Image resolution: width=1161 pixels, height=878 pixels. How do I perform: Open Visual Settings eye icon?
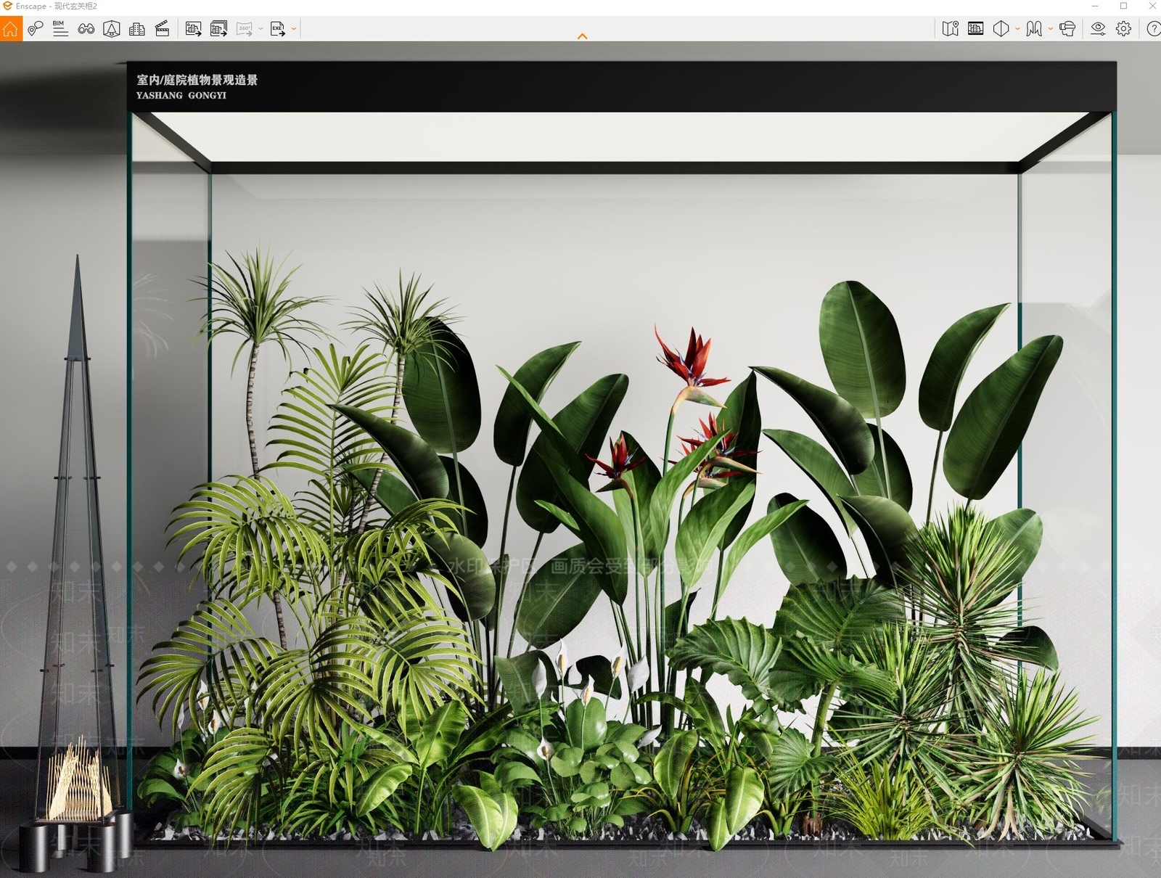click(x=1099, y=29)
